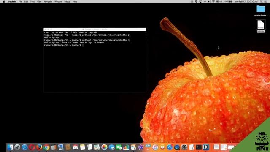Screen dimensions: 270x152
Task: Click the Terminal window title bar
Action: 95,30
